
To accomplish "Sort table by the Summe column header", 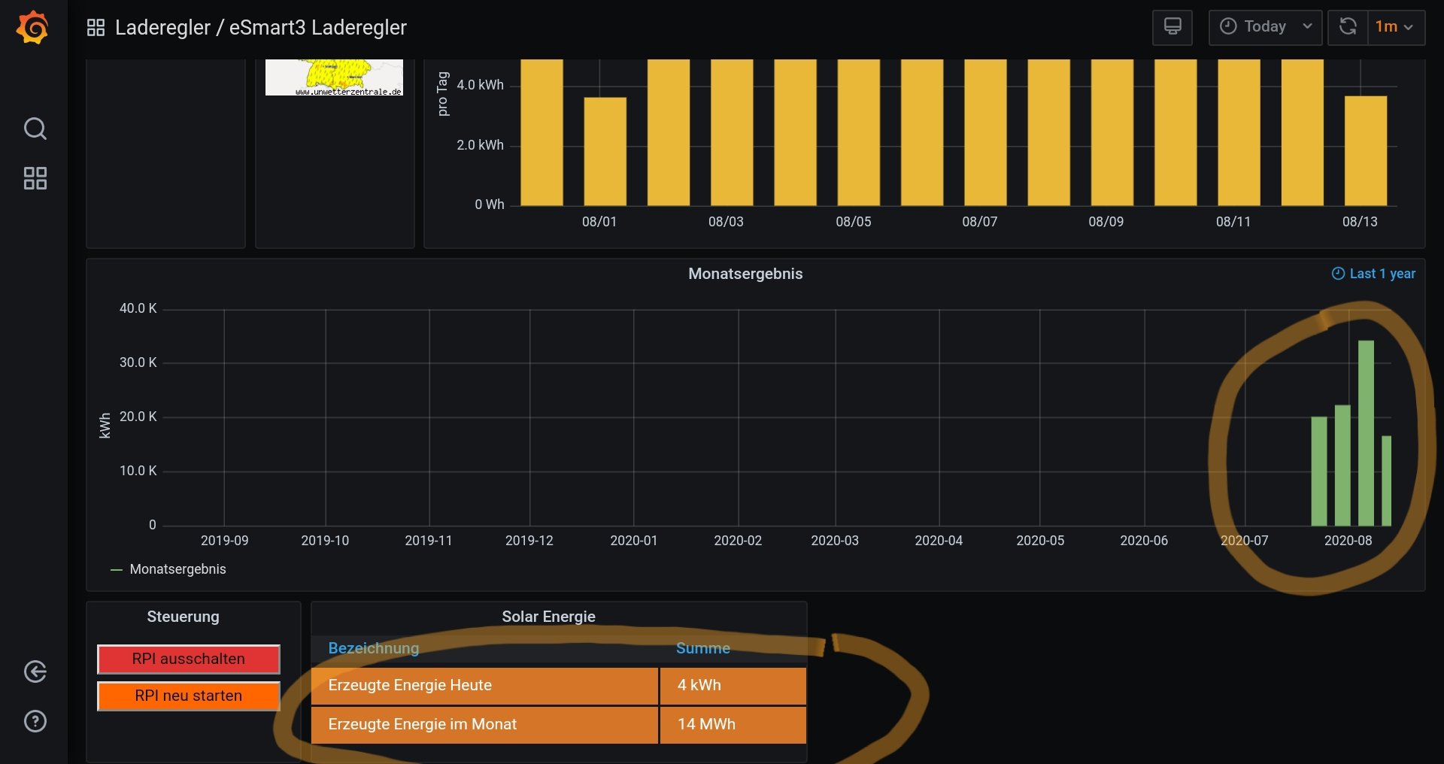I will (x=702, y=648).
